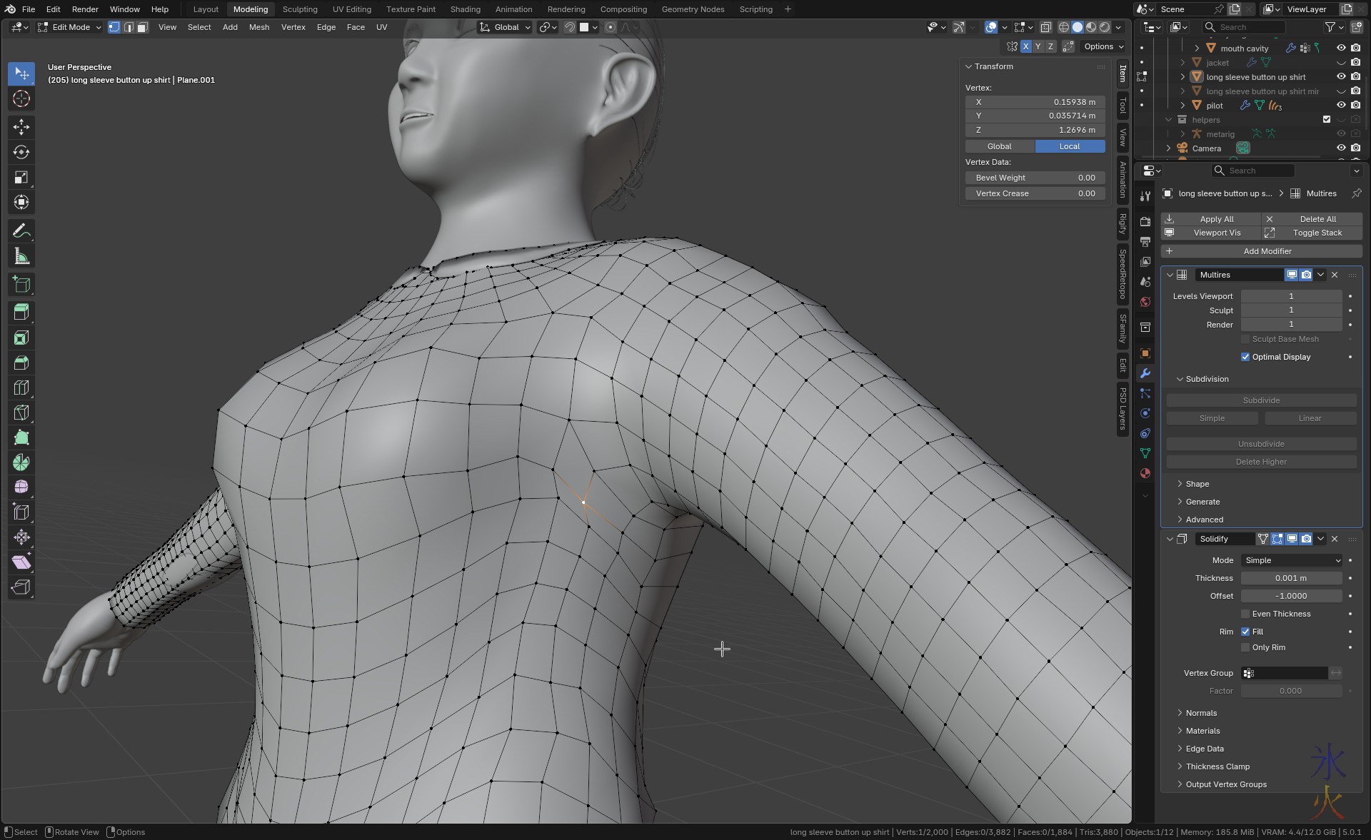
Task: Click the vertex X coordinate field
Action: [1034, 102]
